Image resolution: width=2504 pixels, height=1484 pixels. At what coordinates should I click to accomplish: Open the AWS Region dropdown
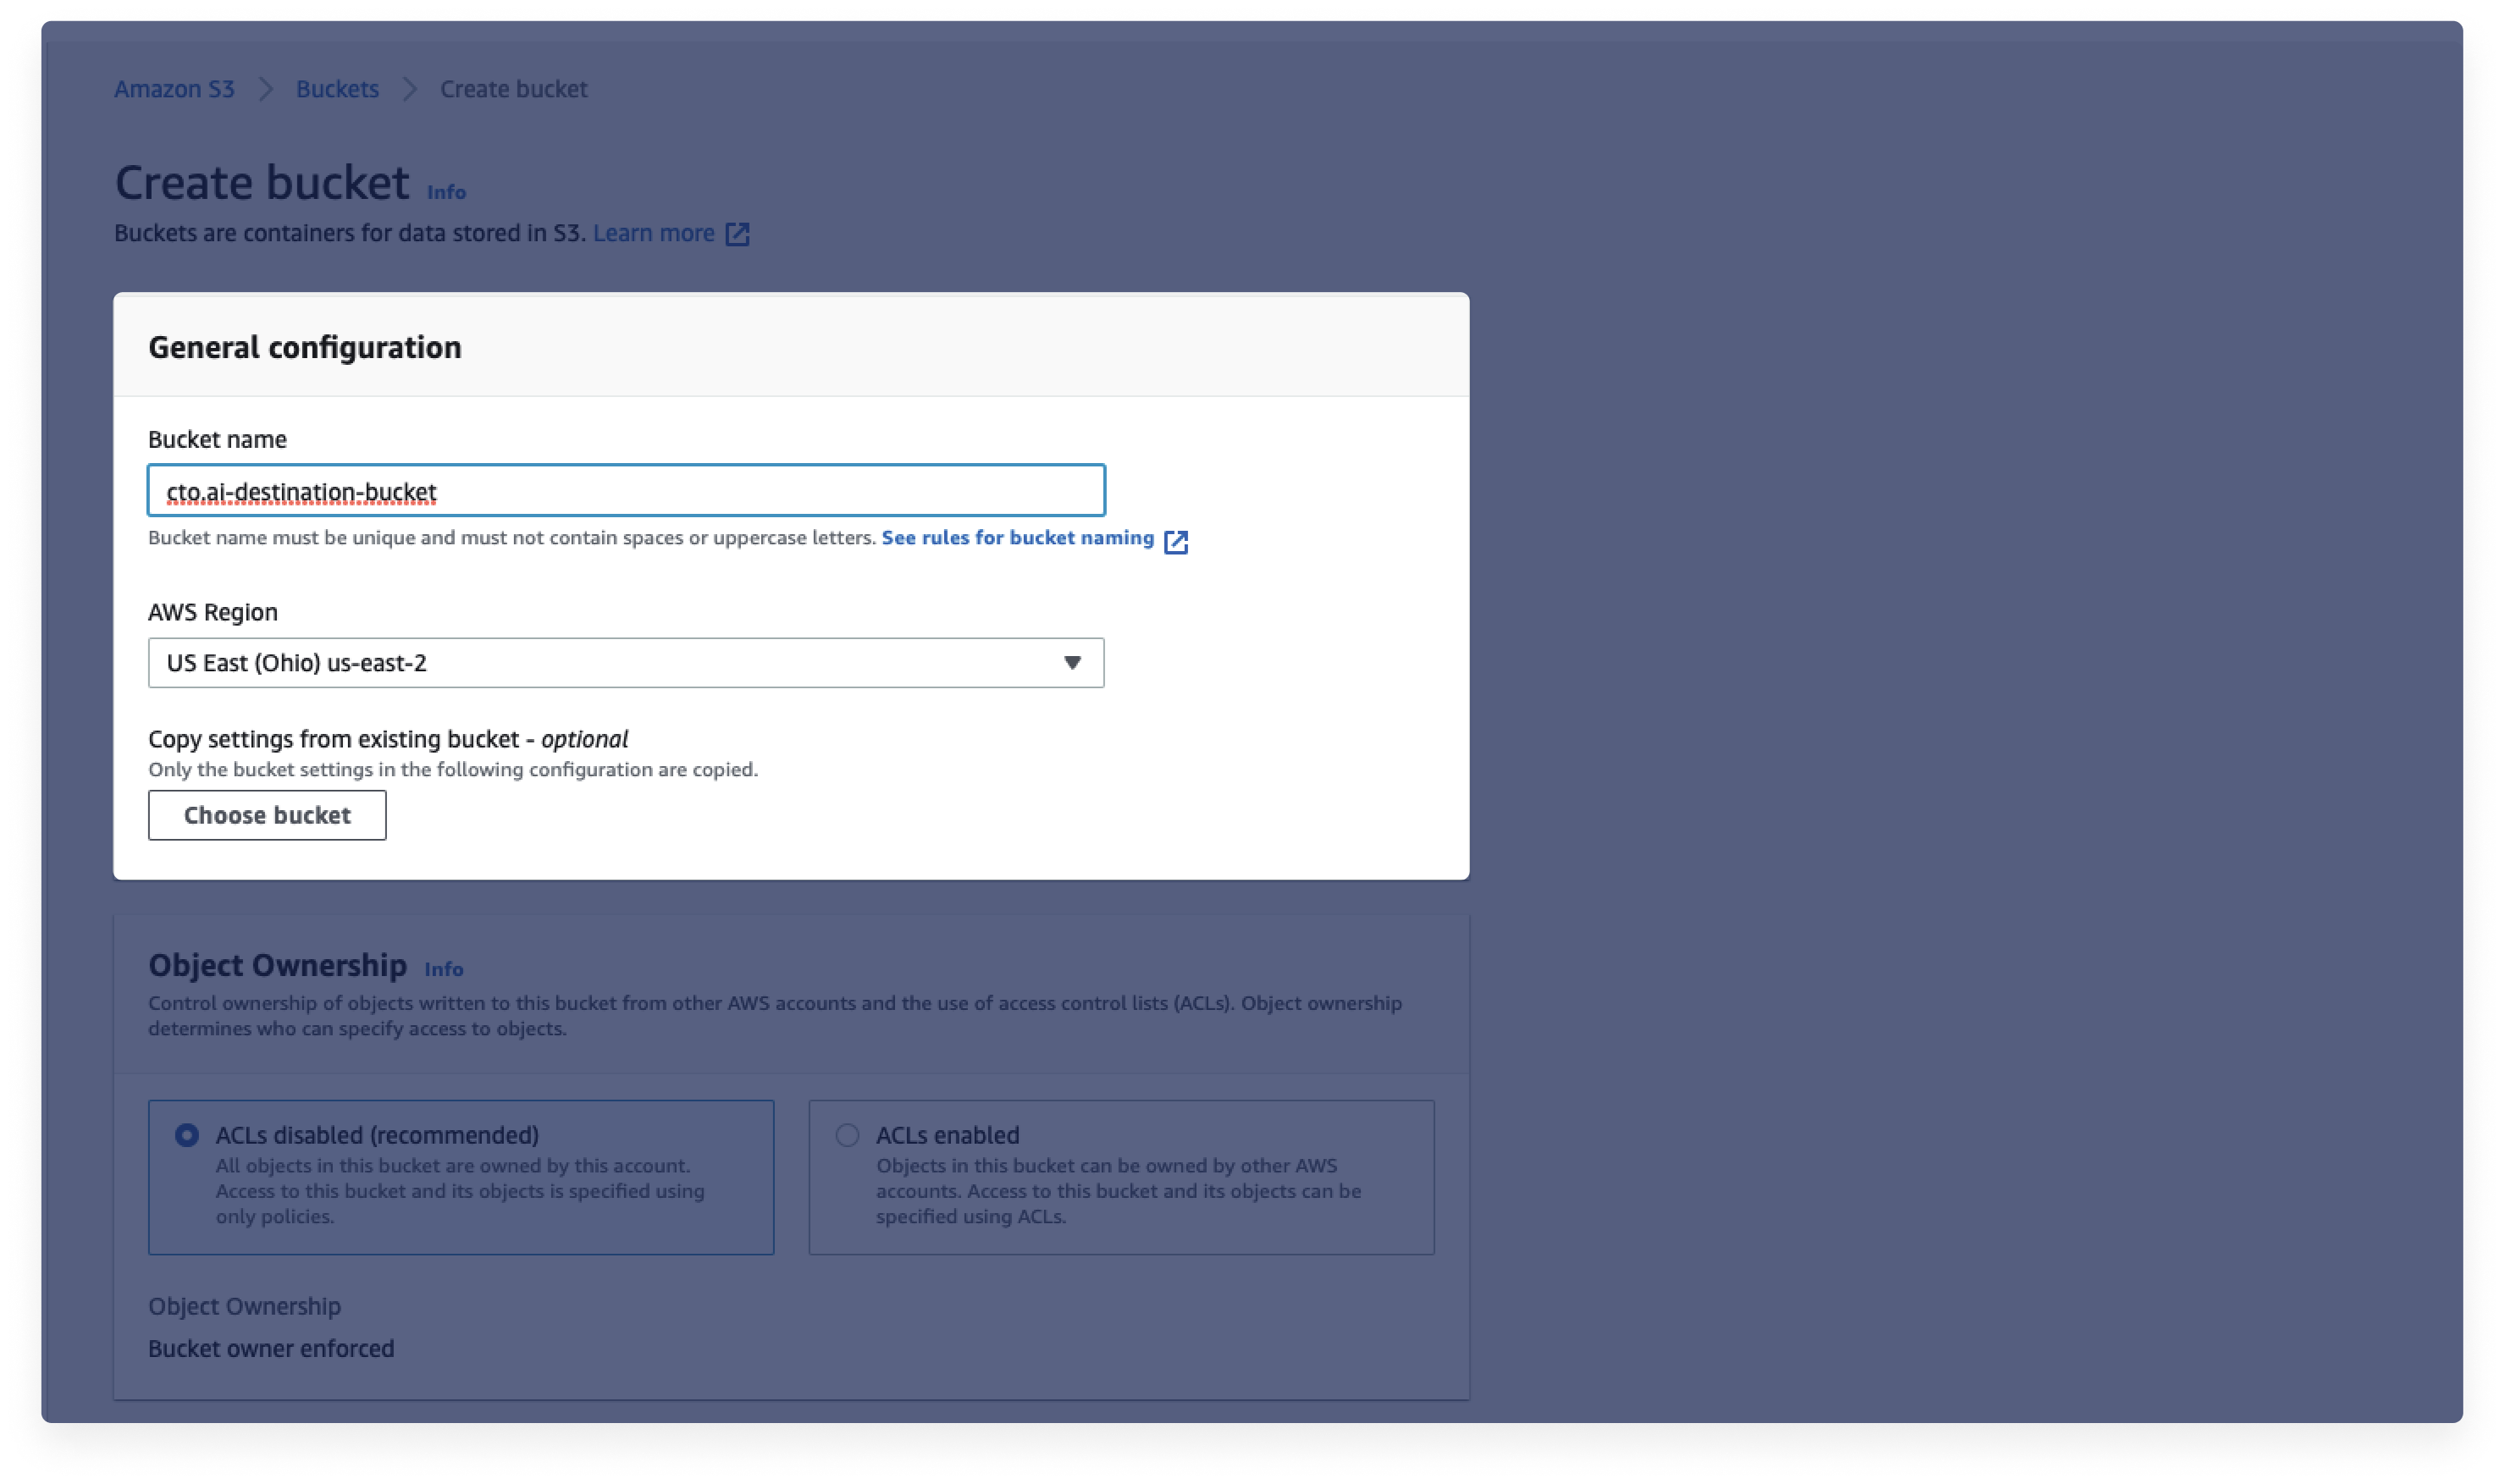[x=626, y=663]
